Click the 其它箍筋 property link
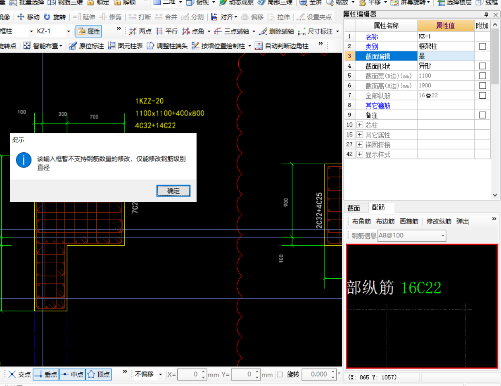 (378, 106)
